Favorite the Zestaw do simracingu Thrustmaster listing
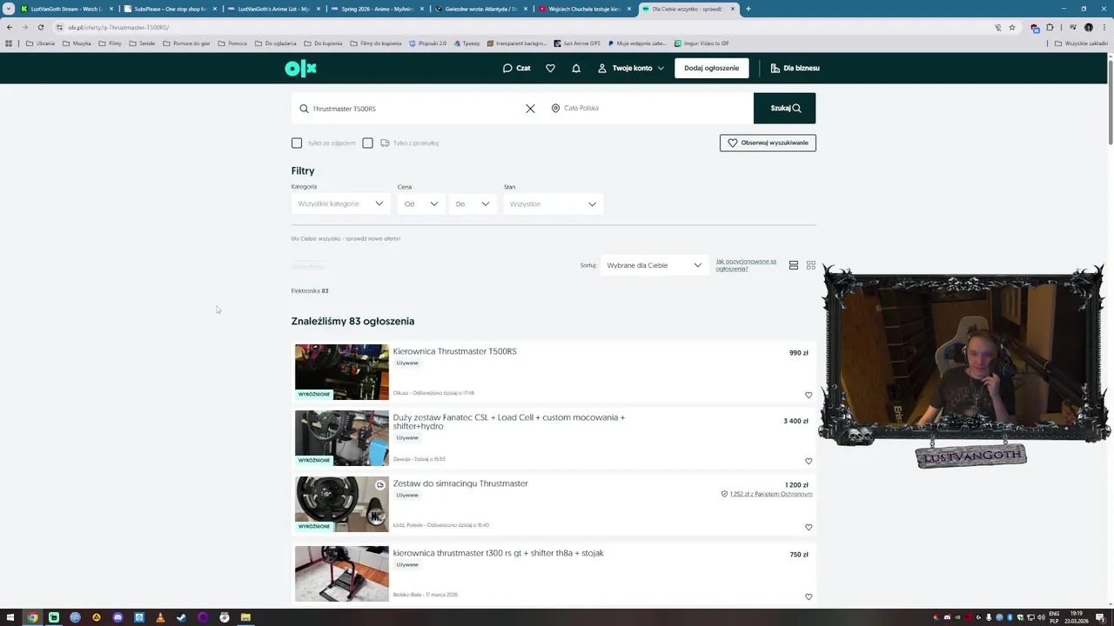Screen dimensions: 1114x626 pos(809,527)
